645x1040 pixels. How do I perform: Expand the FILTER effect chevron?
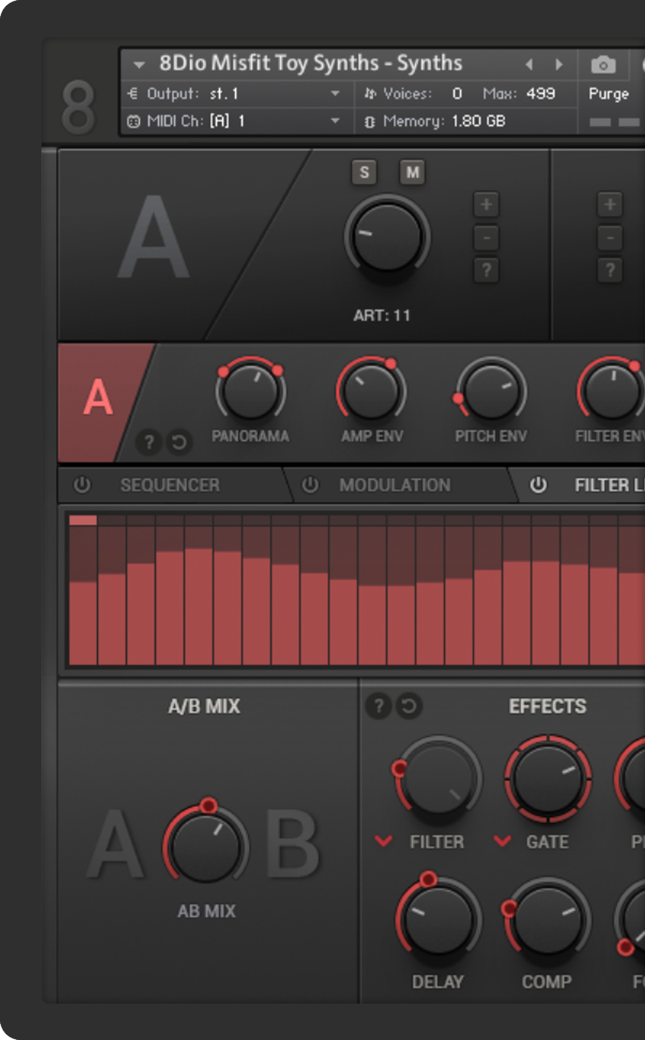(x=384, y=841)
